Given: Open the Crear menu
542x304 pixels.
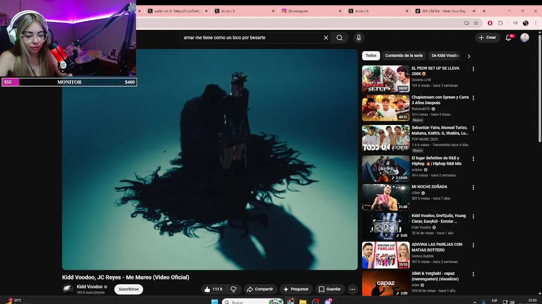Looking at the screenshot, I should (x=487, y=38).
